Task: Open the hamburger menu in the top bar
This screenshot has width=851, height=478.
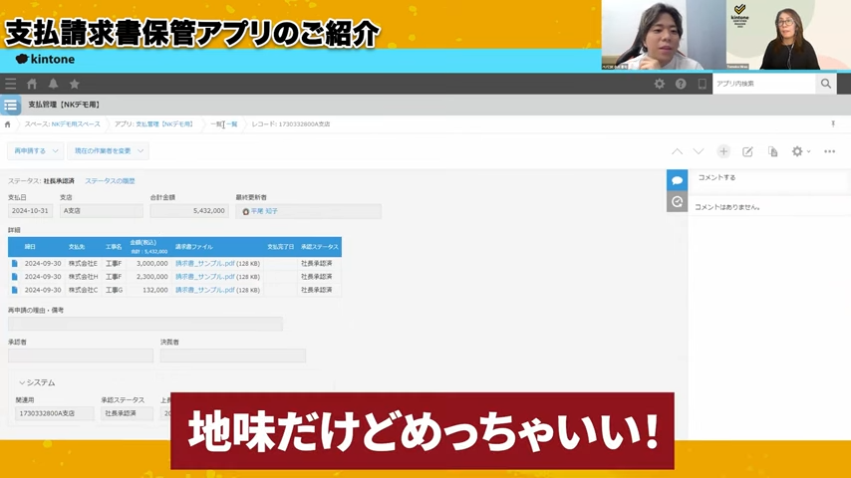Action: pyautogui.click(x=10, y=84)
